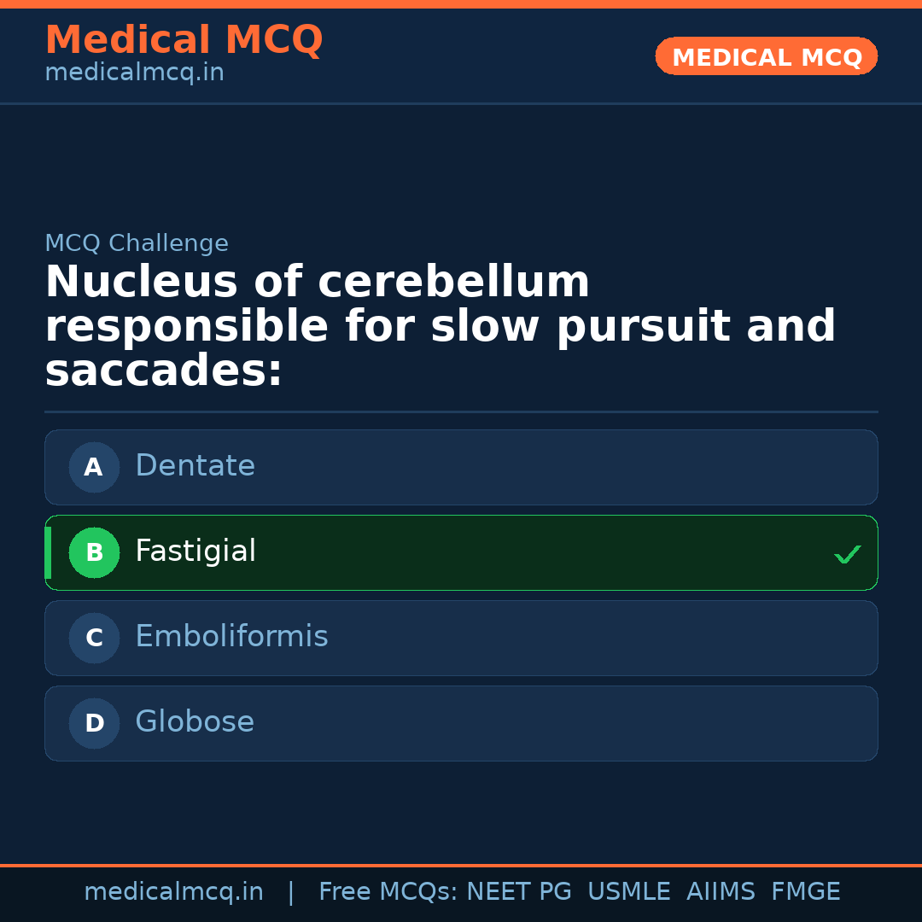
Task: Select the Fastigial answer text
Action: click(195, 551)
